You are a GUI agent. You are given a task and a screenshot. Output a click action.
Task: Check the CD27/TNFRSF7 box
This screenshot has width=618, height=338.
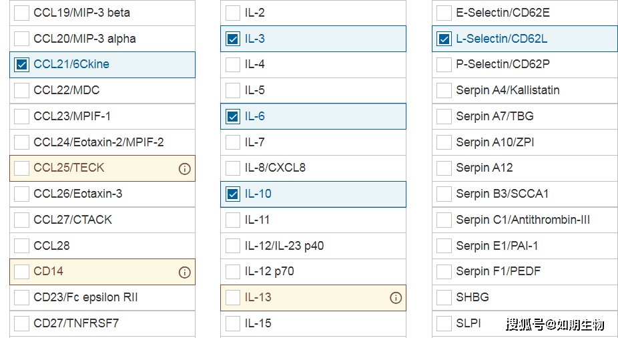(21, 323)
